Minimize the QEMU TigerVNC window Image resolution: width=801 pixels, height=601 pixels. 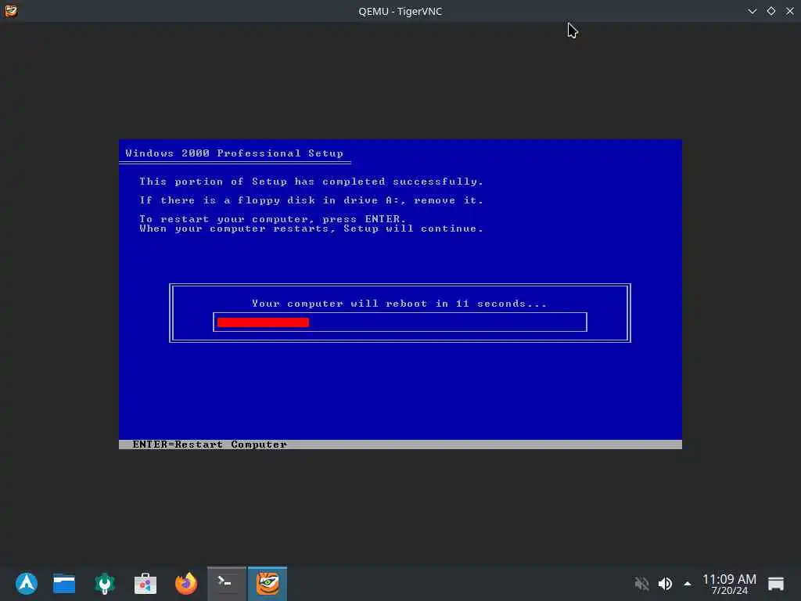click(752, 11)
